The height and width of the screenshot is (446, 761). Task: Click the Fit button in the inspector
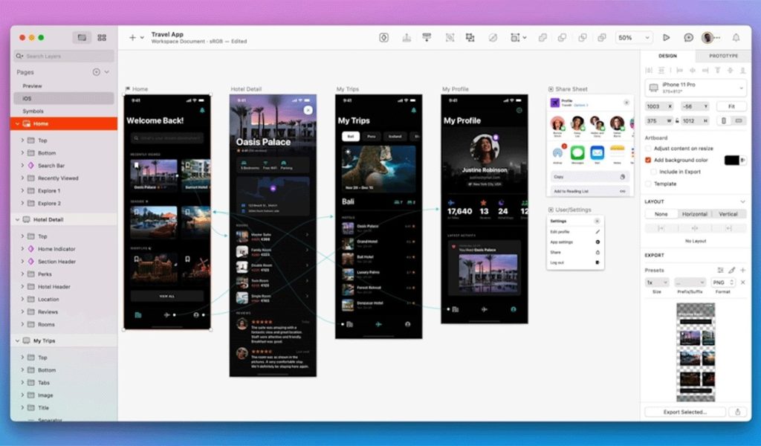[x=731, y=106]
